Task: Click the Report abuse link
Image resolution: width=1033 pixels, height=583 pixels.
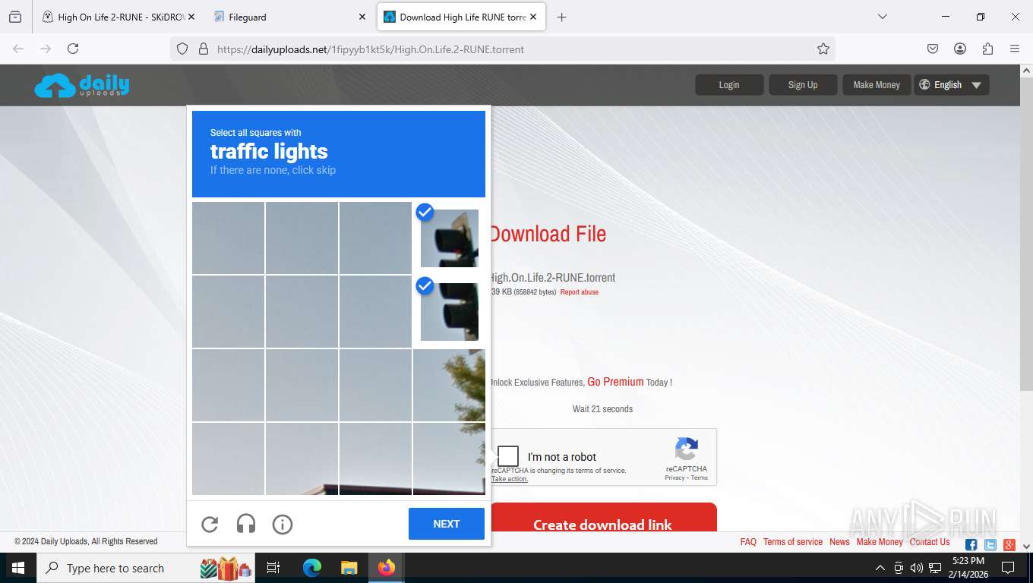Action: point(580,292)
